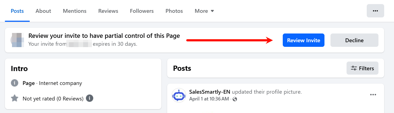
Task: View the Photos tab
Action: click(x=174, y=11)
